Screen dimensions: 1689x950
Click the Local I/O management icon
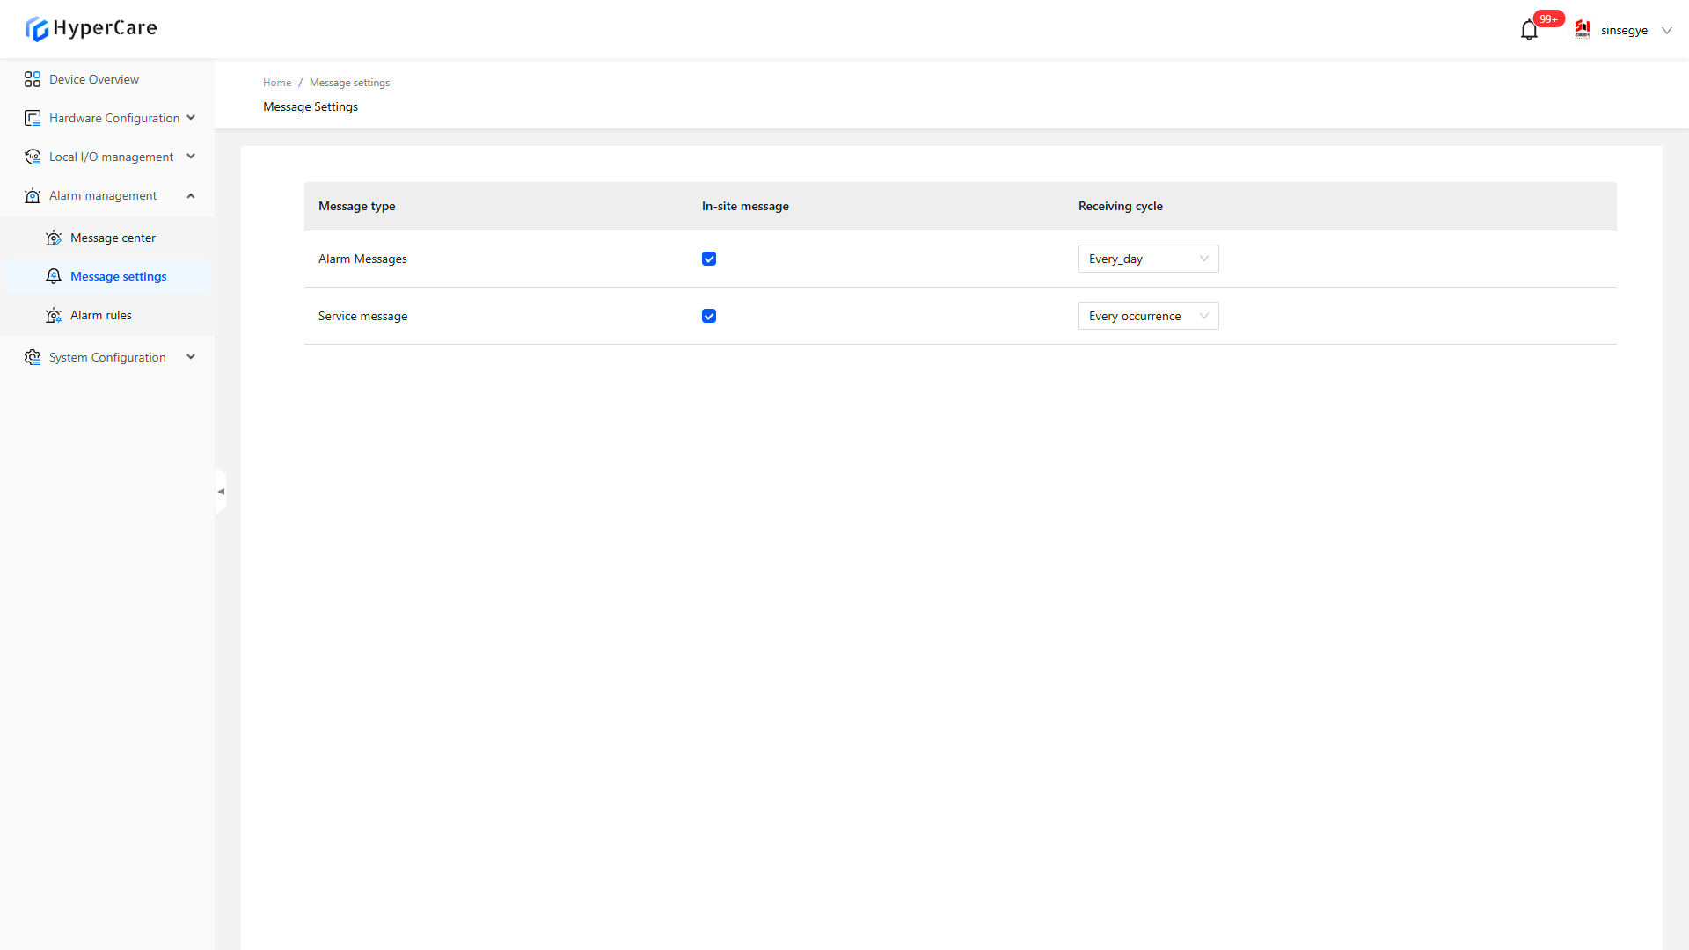coord(33,157)
